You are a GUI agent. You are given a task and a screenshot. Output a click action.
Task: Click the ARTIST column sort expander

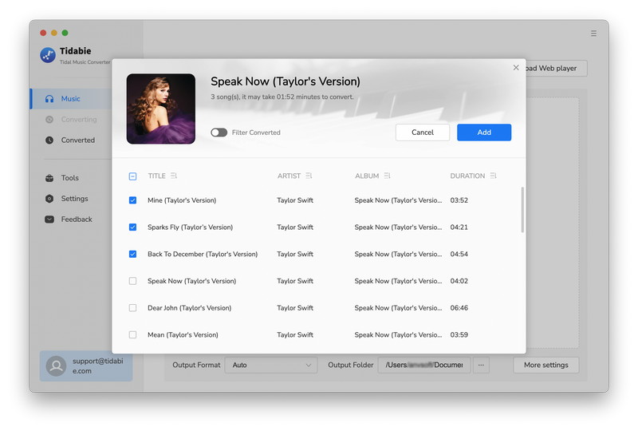(x=309, y=176)
